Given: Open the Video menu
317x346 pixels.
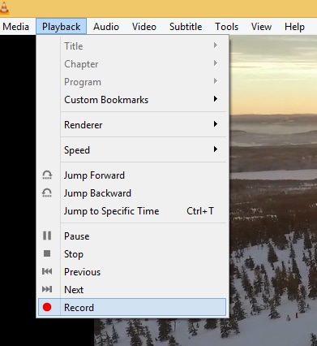Looking at the screenshot, I should coord(144,27).
